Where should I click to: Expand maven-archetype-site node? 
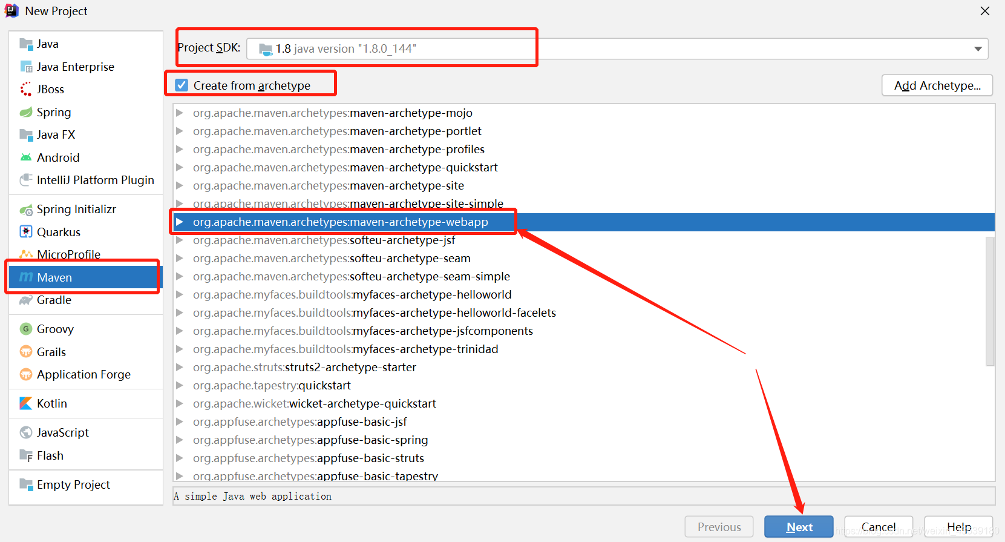(x=180, y=185)
